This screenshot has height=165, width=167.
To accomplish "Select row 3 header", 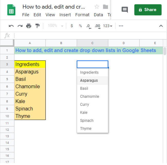I will (7, 64).
